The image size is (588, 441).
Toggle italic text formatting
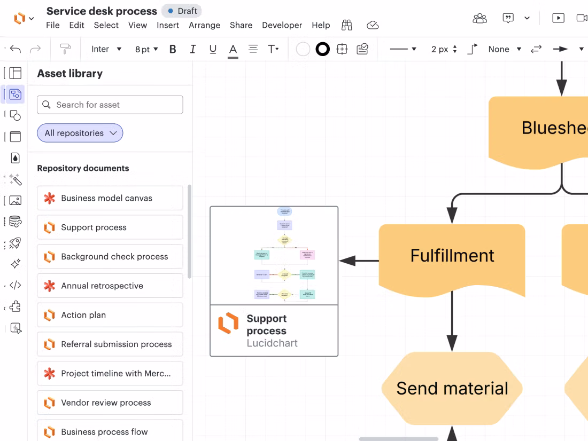click(x=192, y=49)
